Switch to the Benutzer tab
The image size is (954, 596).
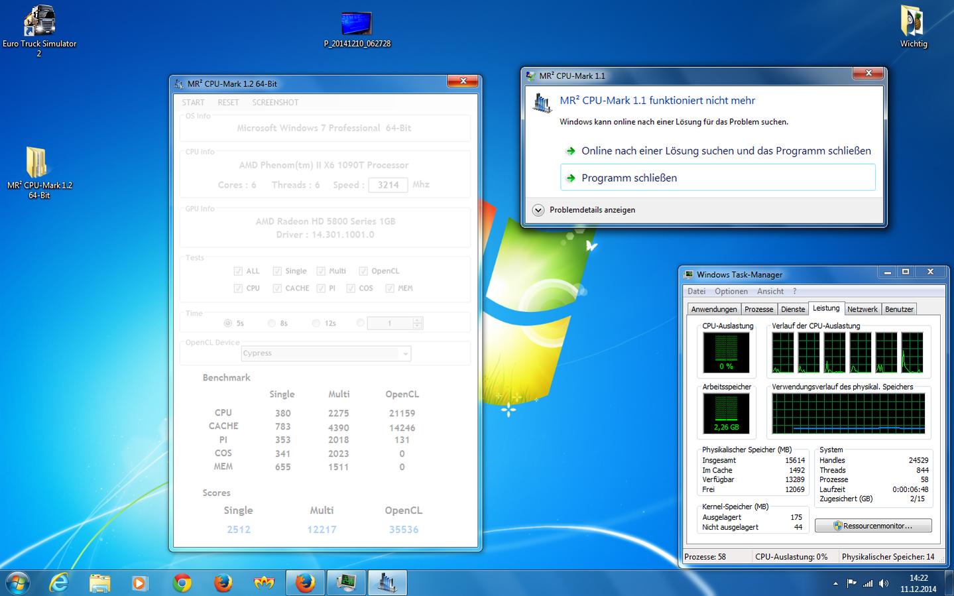tap(899, 309)
